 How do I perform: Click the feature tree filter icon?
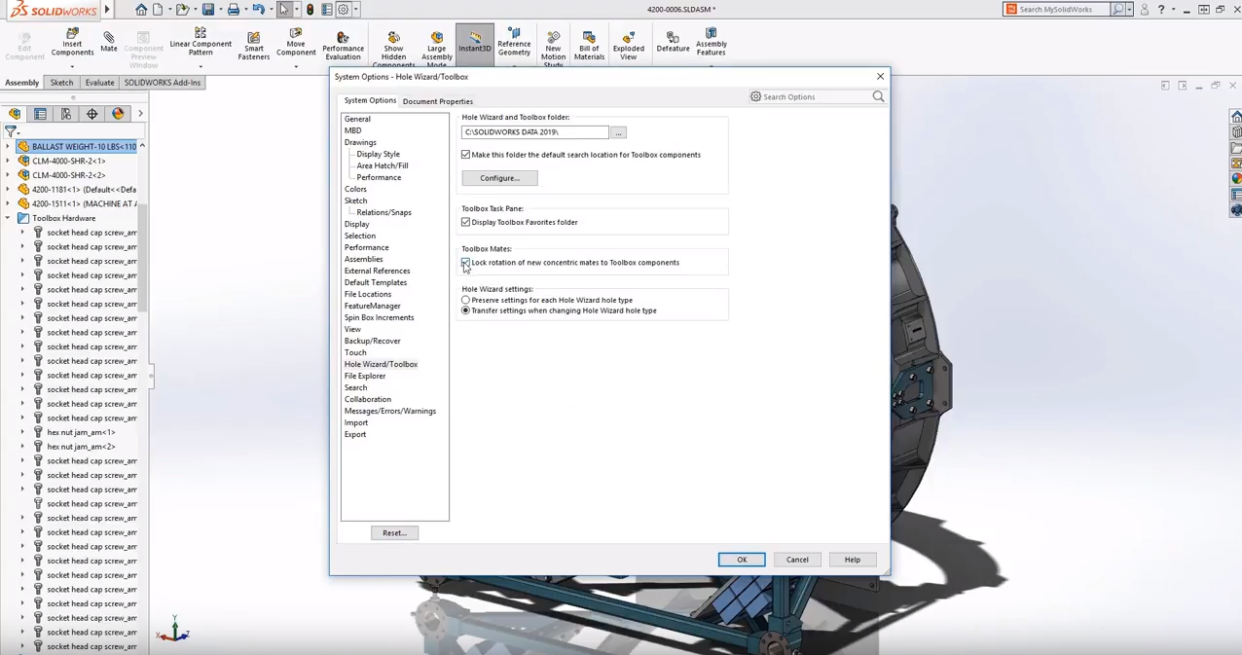pos(11,131)
